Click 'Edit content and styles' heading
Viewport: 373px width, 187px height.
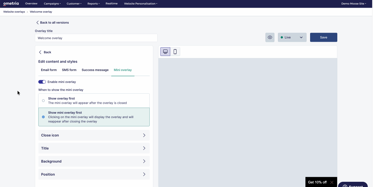[x=58, y=62]
